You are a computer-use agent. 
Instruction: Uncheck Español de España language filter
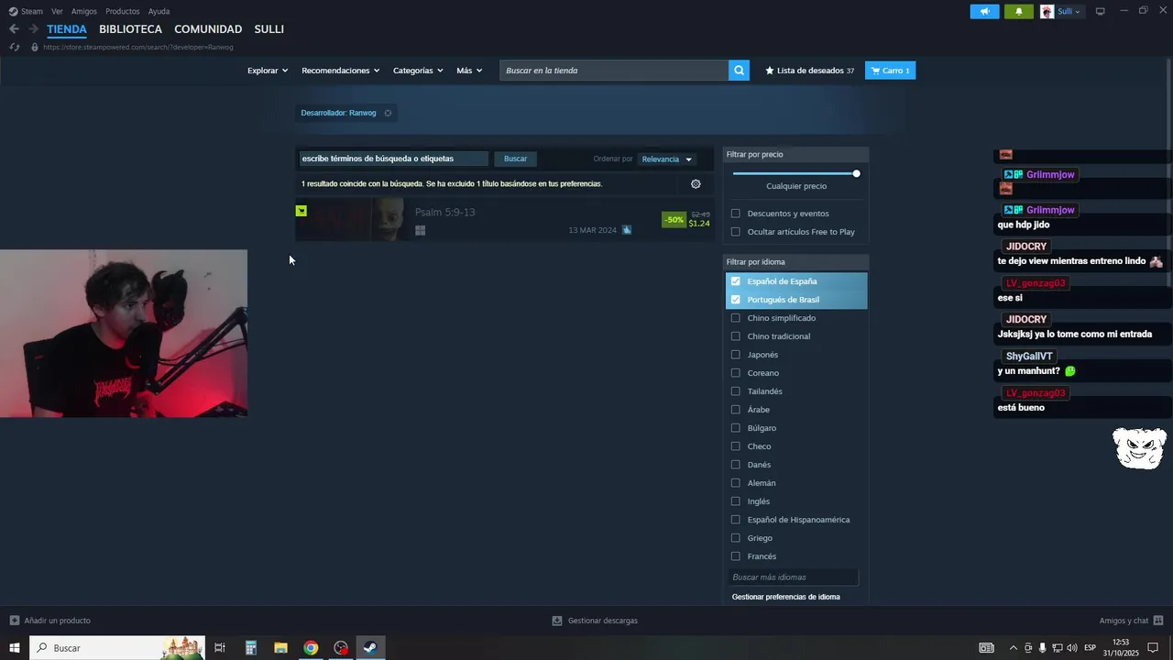(x=735, y=281)
